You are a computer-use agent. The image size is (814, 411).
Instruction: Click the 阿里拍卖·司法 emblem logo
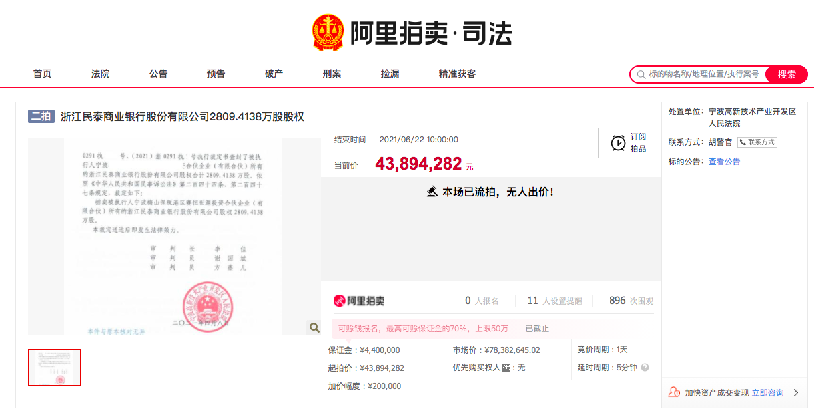[x=328, y=33]
